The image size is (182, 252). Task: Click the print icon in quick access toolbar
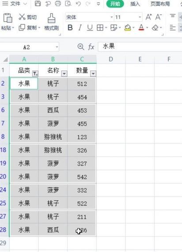coord(58,4)
